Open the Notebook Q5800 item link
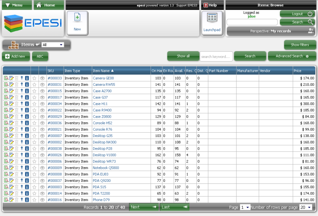The image size is (318, 216). coord(105,168)
